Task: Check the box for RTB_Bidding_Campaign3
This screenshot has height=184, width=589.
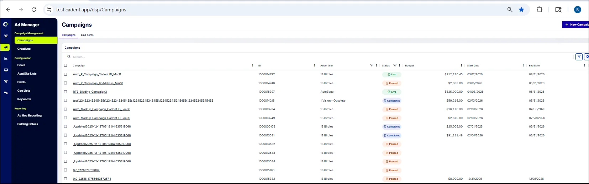Action: pos(65,92)
